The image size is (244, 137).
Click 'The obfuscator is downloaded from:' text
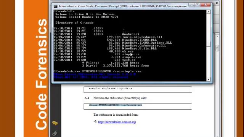tap(116, 115)
